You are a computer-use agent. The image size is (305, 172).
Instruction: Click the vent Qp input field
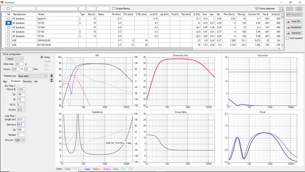[x=21, y=129]
